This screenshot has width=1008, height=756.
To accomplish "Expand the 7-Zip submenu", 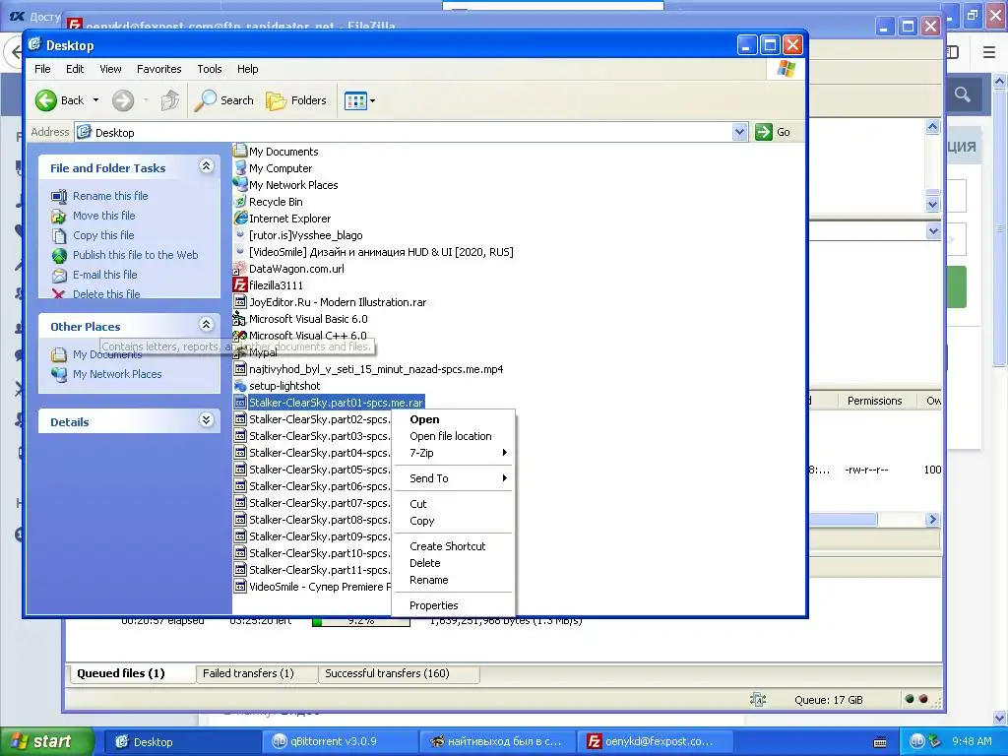I will point(453,453).
